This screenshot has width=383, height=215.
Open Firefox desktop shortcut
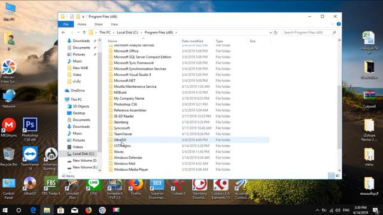click(136, 187)
